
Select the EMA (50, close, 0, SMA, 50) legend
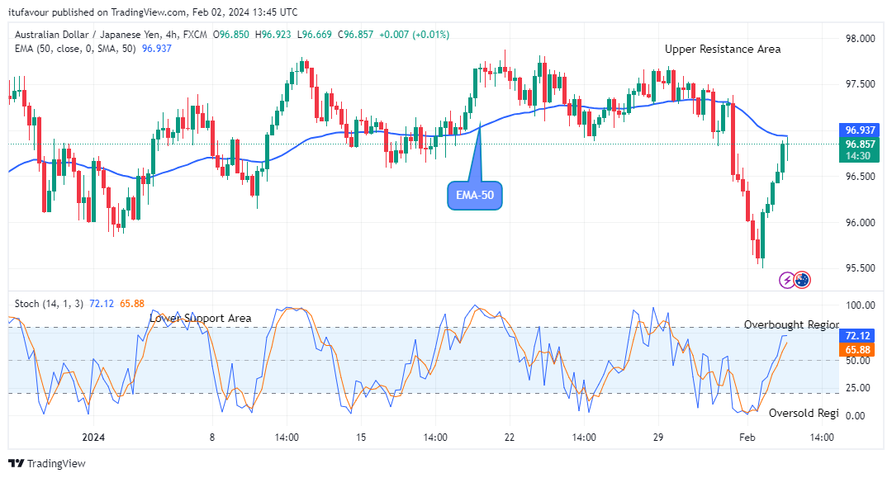[x=74, y=49]
